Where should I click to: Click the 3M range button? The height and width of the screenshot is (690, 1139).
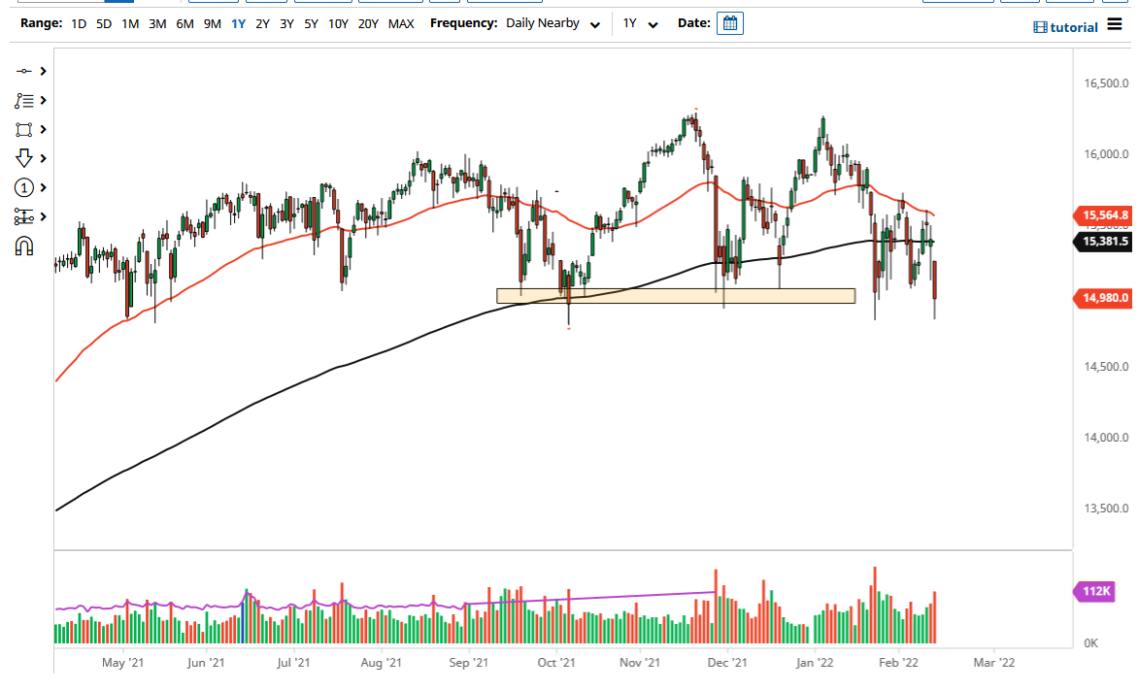click(157, 23)
